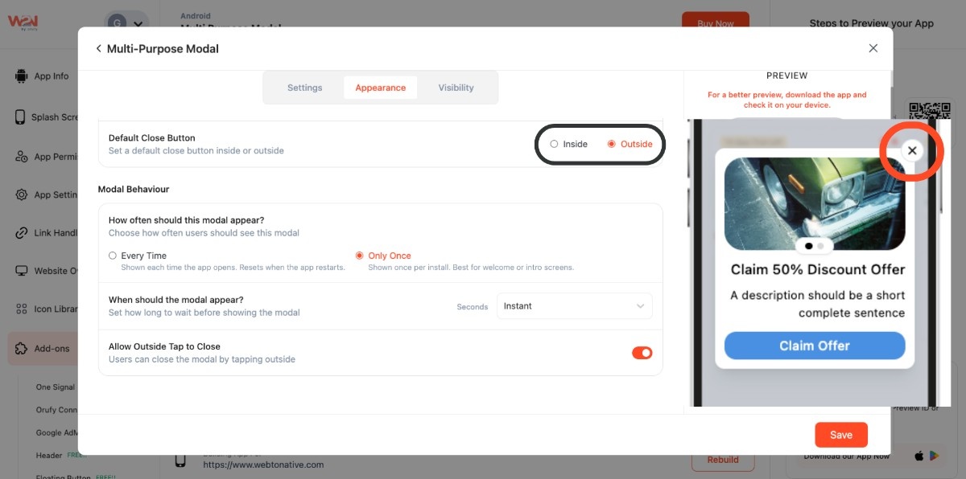Choose Every Time modal frequency
966x479 pixels.
pos(113,256)
